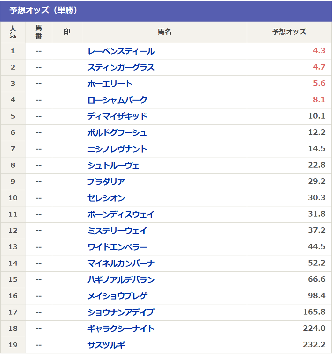334x357 pixels.
Task: Select the ミステリーウェイ link
Action: (117, 231)
